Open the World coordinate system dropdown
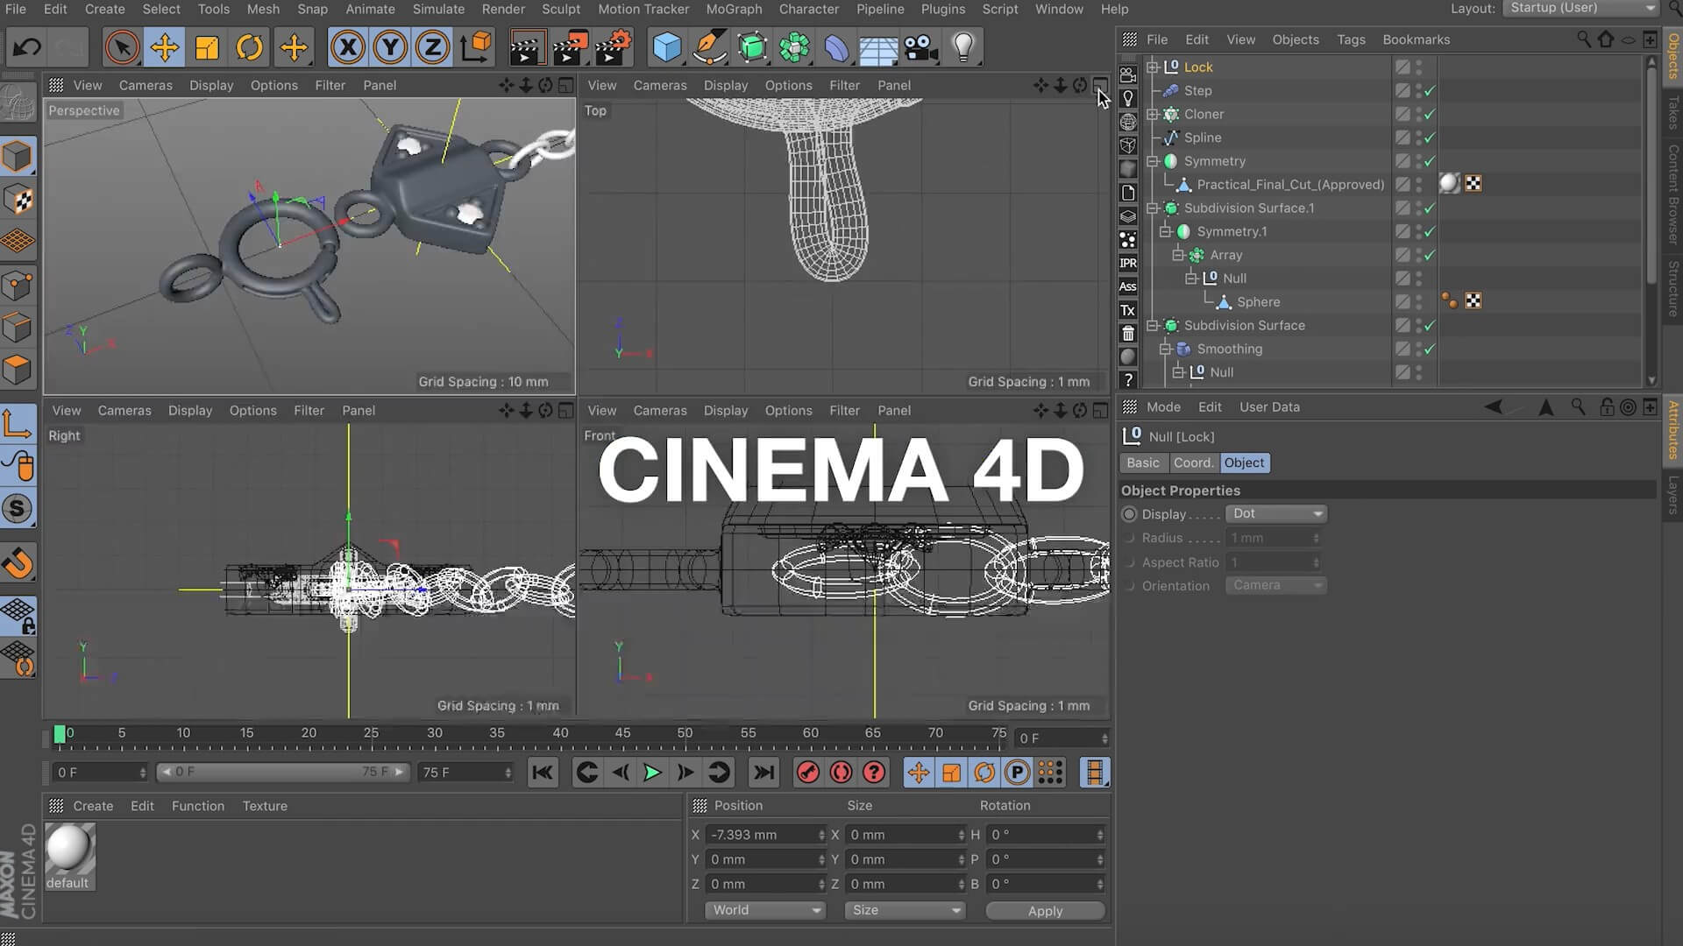This screenshot has height=946, width=1683. tap(764, 911)
